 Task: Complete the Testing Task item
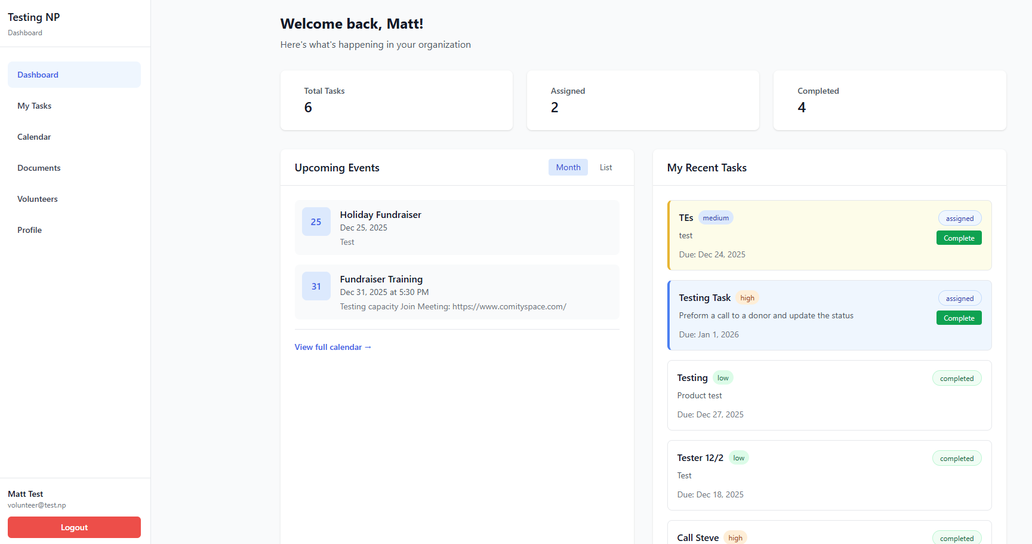tap(959, 318)
